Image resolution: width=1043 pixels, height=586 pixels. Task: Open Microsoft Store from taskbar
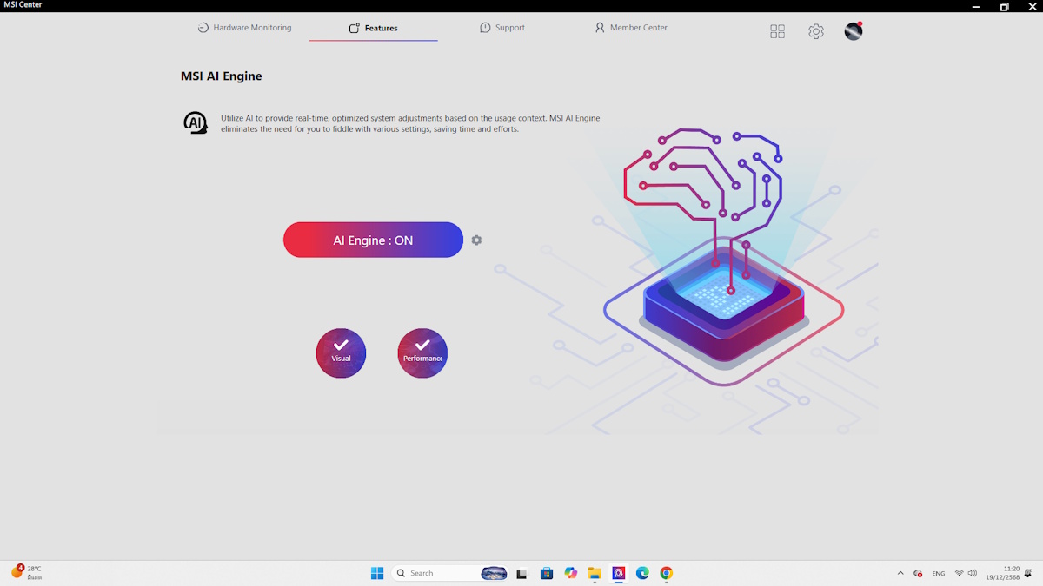click(547, 573)
